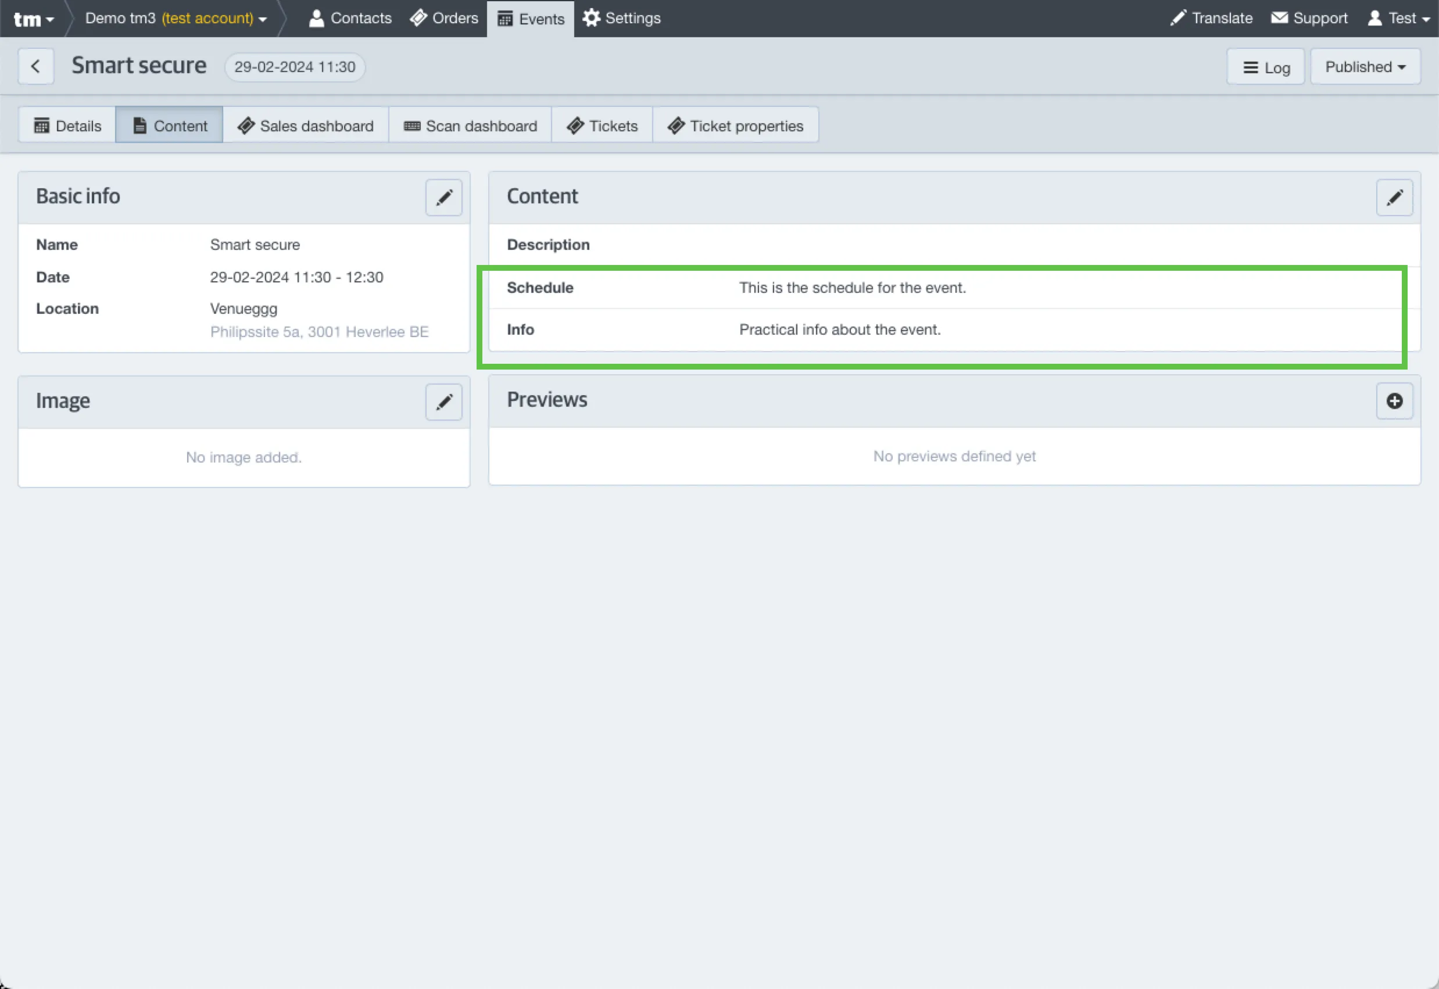Open the Published status dropdown

[x=1365, y=66]
